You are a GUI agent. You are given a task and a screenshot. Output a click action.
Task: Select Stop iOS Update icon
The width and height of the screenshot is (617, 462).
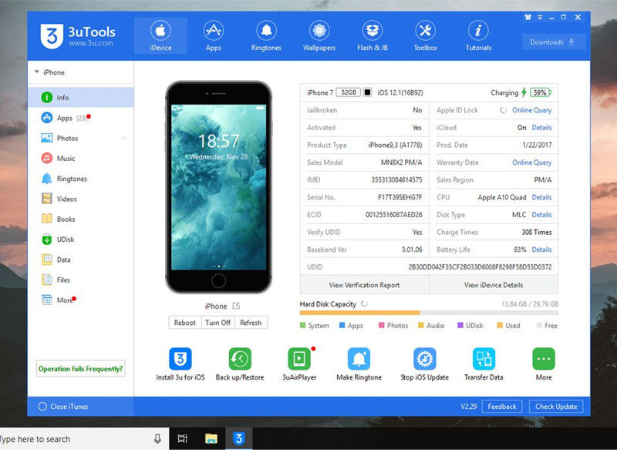pos(424,359)
